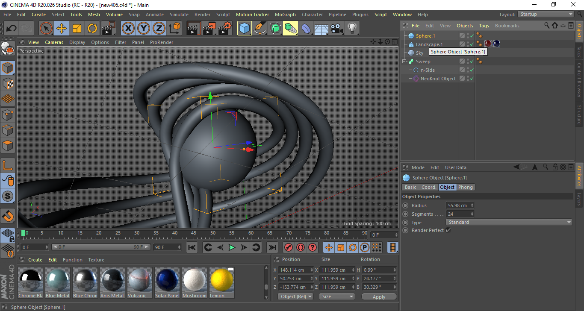The height and width of the screenshot is (311, 584).
Task: Add a Cube primitive object
Action: [245, 29]
